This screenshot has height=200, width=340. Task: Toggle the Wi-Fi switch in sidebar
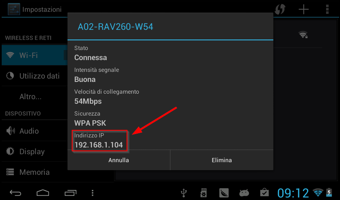65,55
